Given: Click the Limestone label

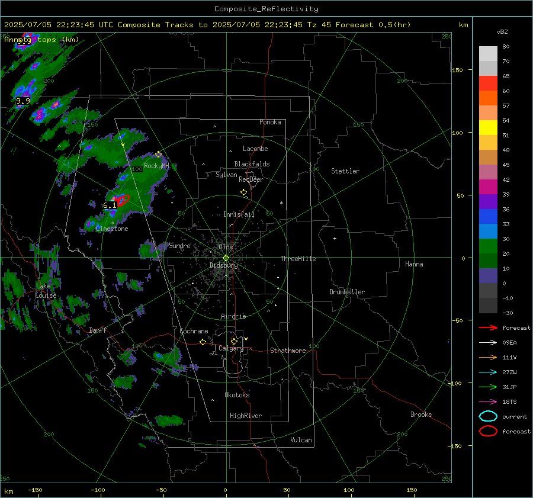Looking at the screenshot, I should (112, 229).
